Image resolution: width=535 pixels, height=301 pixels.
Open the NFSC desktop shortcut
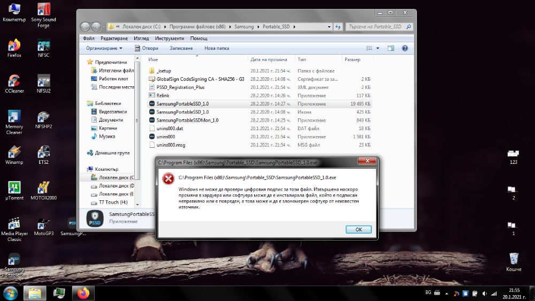[43, 48]
